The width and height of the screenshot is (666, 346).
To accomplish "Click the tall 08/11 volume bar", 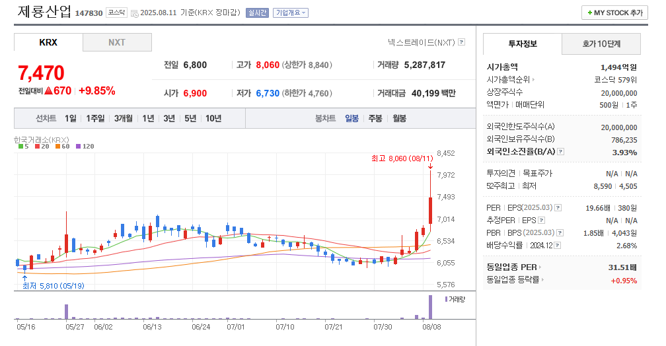I will click(x=430, y=307).
